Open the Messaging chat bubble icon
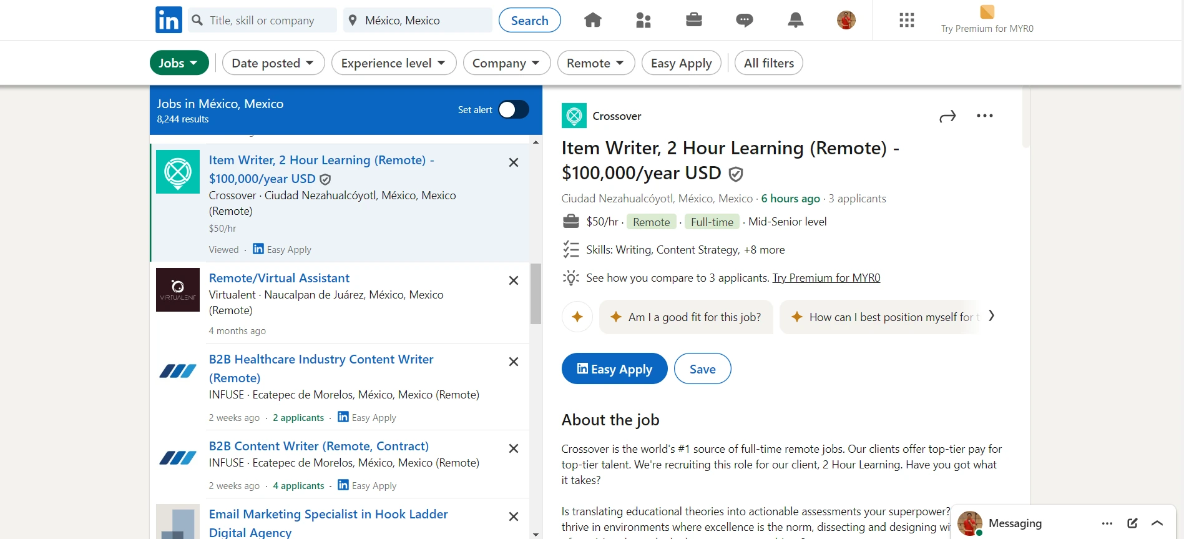This screenshot has width=1184, height=539. click(x=744, y=20)
